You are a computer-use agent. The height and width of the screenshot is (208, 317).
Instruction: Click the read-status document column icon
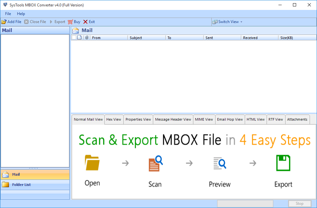[80, 37]
